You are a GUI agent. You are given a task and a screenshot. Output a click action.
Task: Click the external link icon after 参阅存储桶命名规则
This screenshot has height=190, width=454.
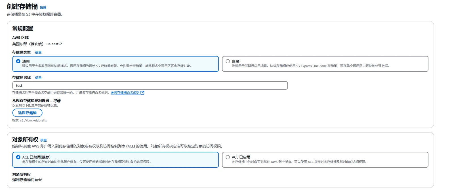coord(142,93)
